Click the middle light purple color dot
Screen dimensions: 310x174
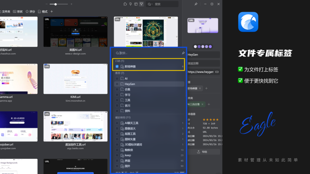click(203, 47)
